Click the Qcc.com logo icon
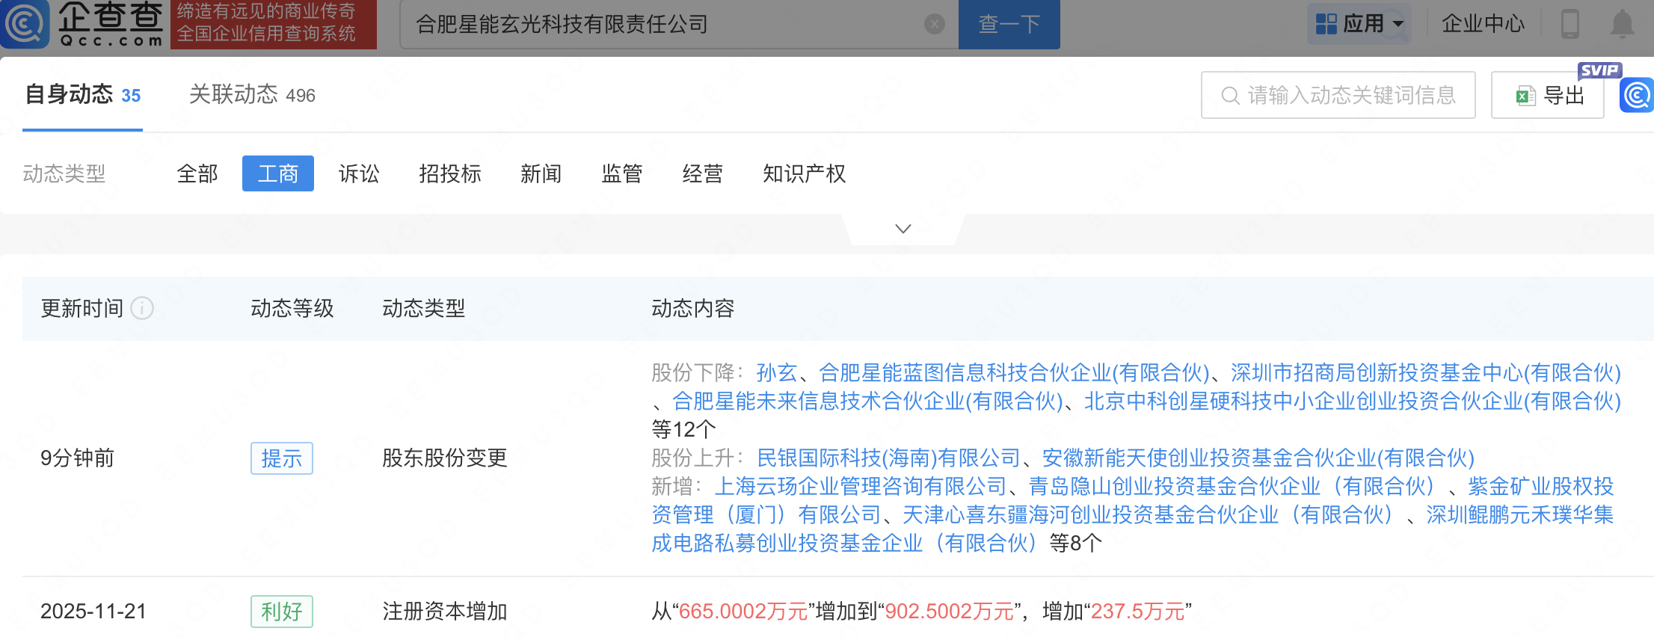1654x637 pixels. 25,24
